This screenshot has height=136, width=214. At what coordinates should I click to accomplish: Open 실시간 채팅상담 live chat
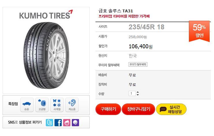click(x=171, y=109)
